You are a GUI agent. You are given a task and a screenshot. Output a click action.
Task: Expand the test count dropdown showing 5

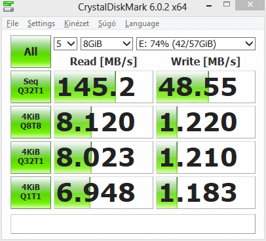[66, 44]
